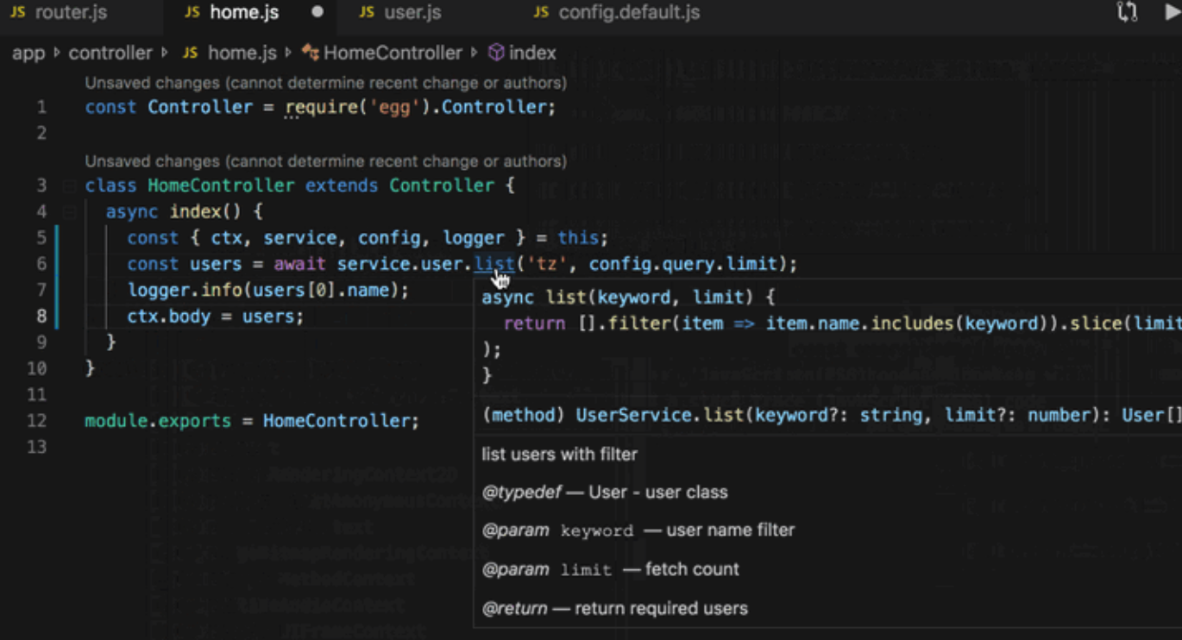Screen dimensions: 1182x640
Task: Open changes with the compare arrows icon
Action: (x=1127, y=12)
